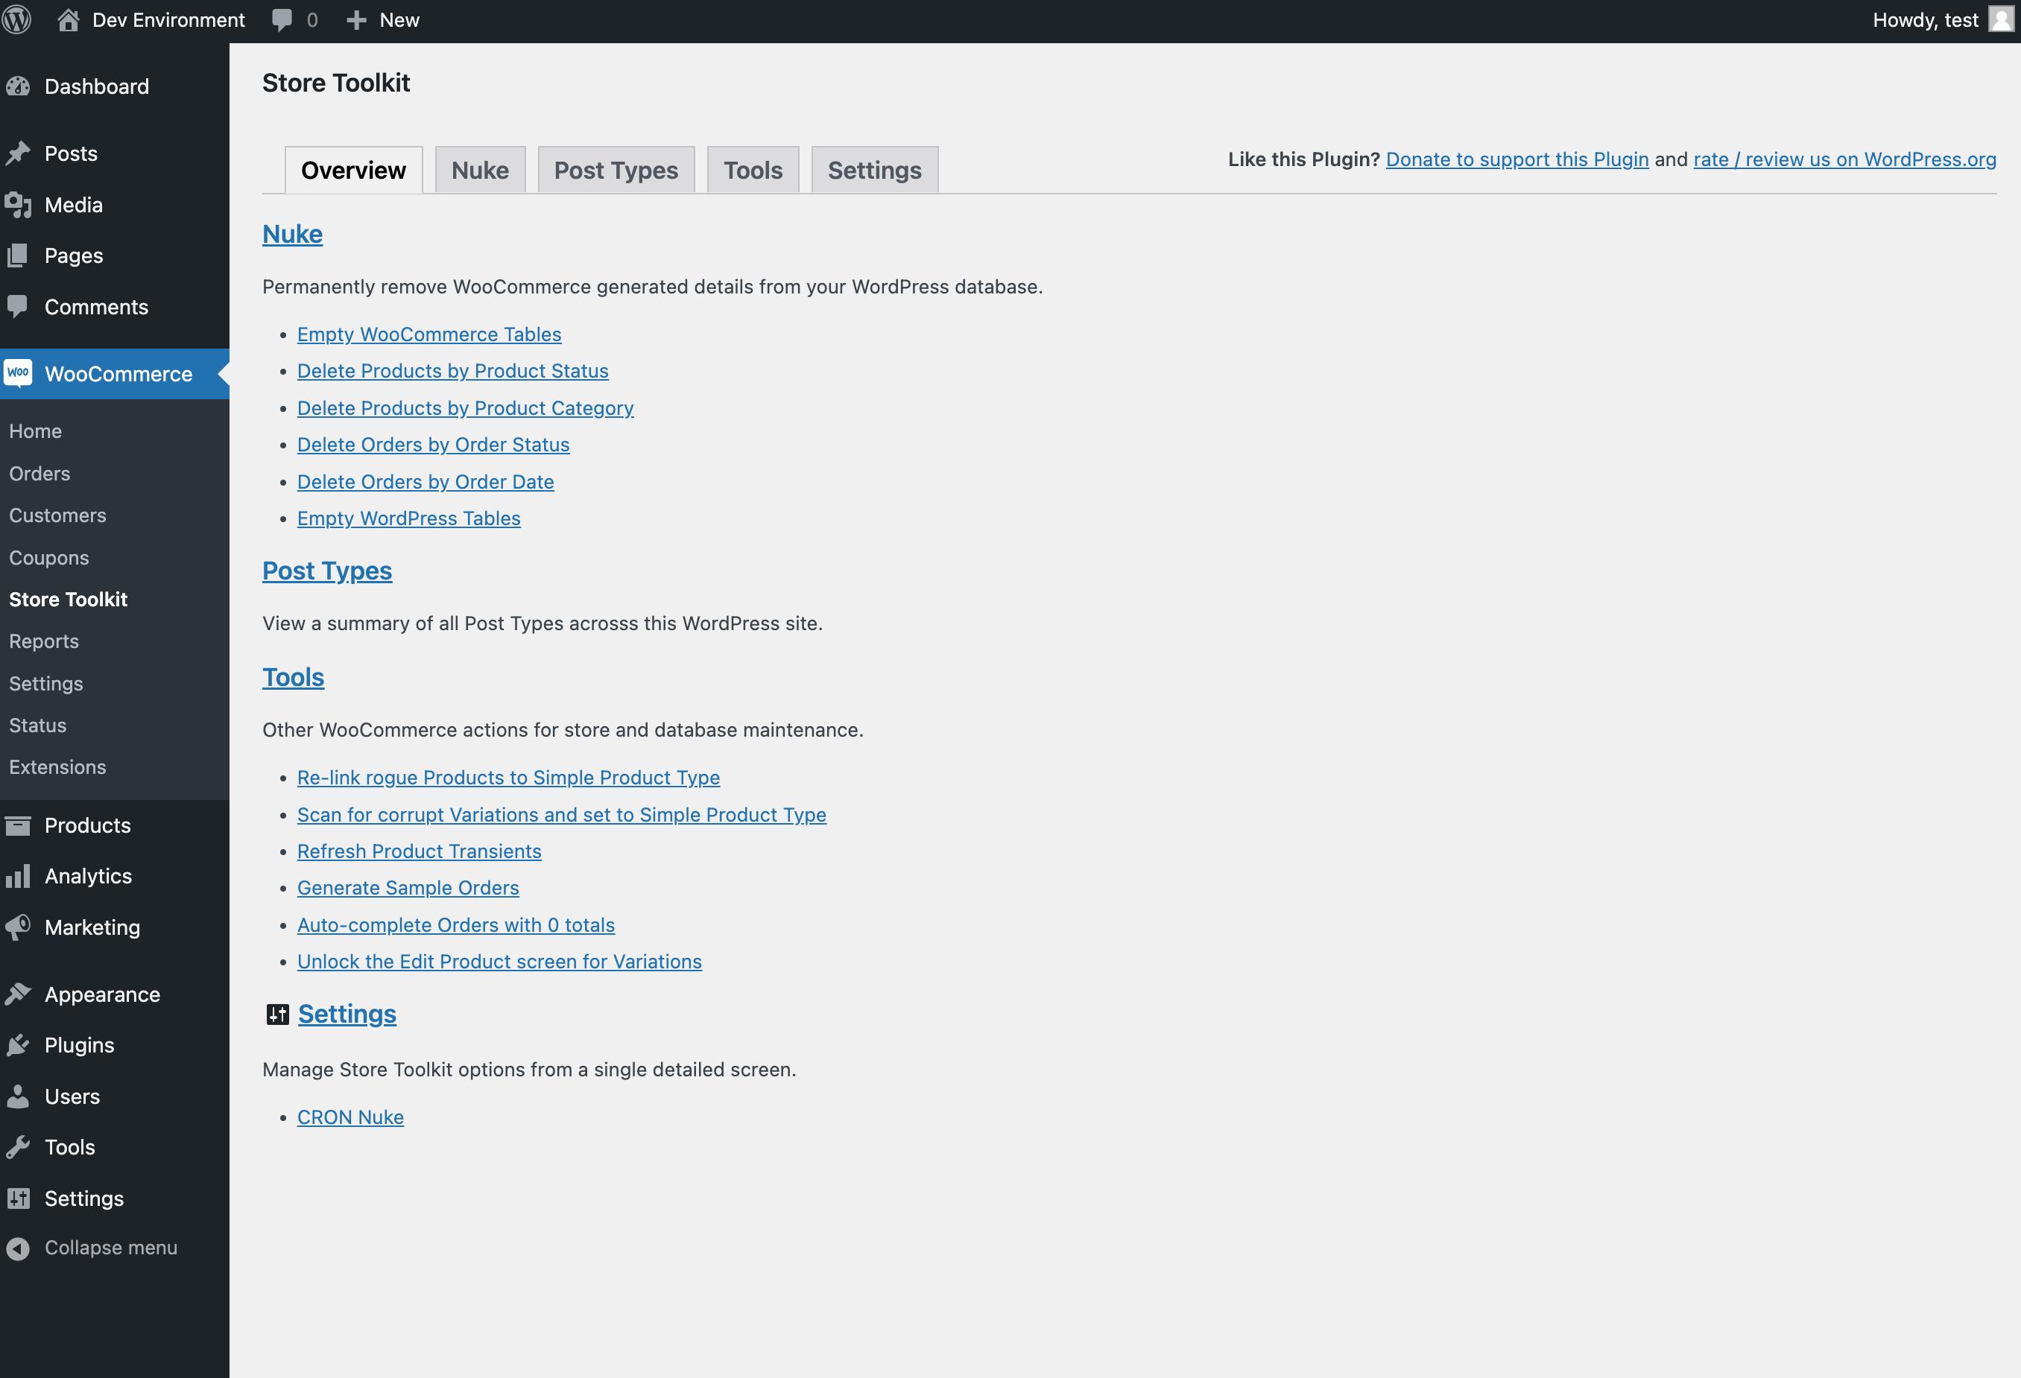This screenshot has height=1378, width=2021.
Task: Collapse the WordPress sidebar menu
Action: [109, 1246]
